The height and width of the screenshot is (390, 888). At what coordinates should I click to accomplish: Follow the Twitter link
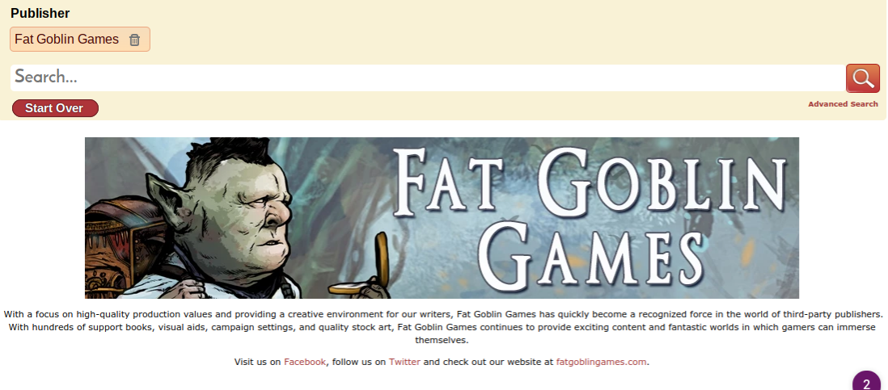point(404,362)
